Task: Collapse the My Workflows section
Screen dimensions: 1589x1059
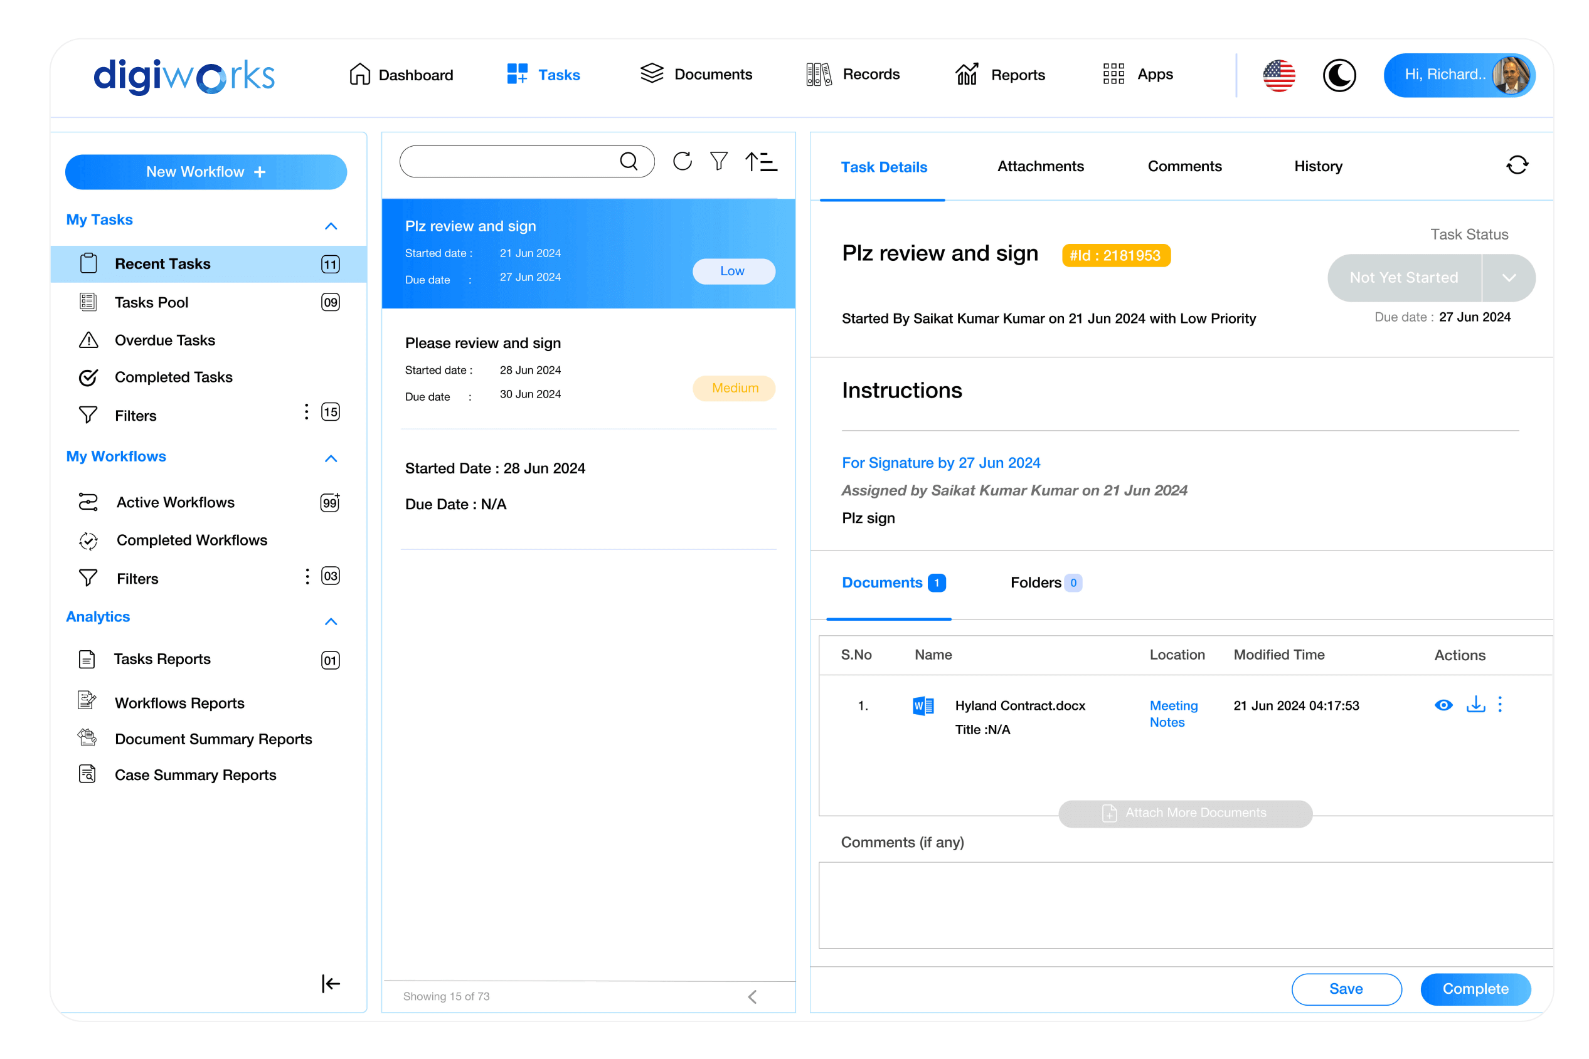Action: [x=331, y=458]
